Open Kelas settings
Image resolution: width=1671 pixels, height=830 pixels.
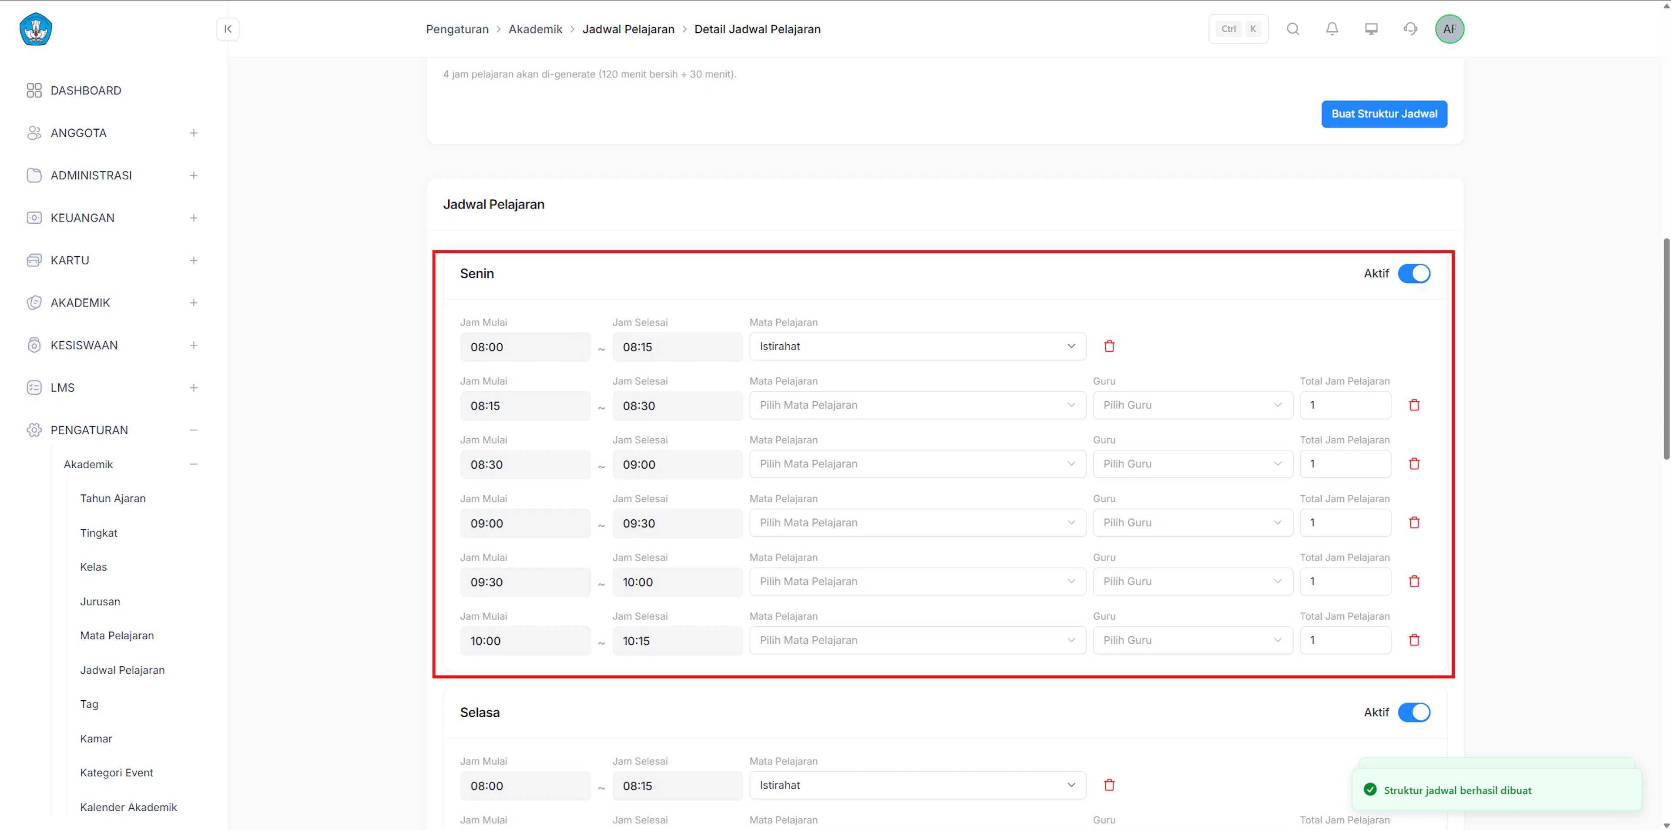94,567
